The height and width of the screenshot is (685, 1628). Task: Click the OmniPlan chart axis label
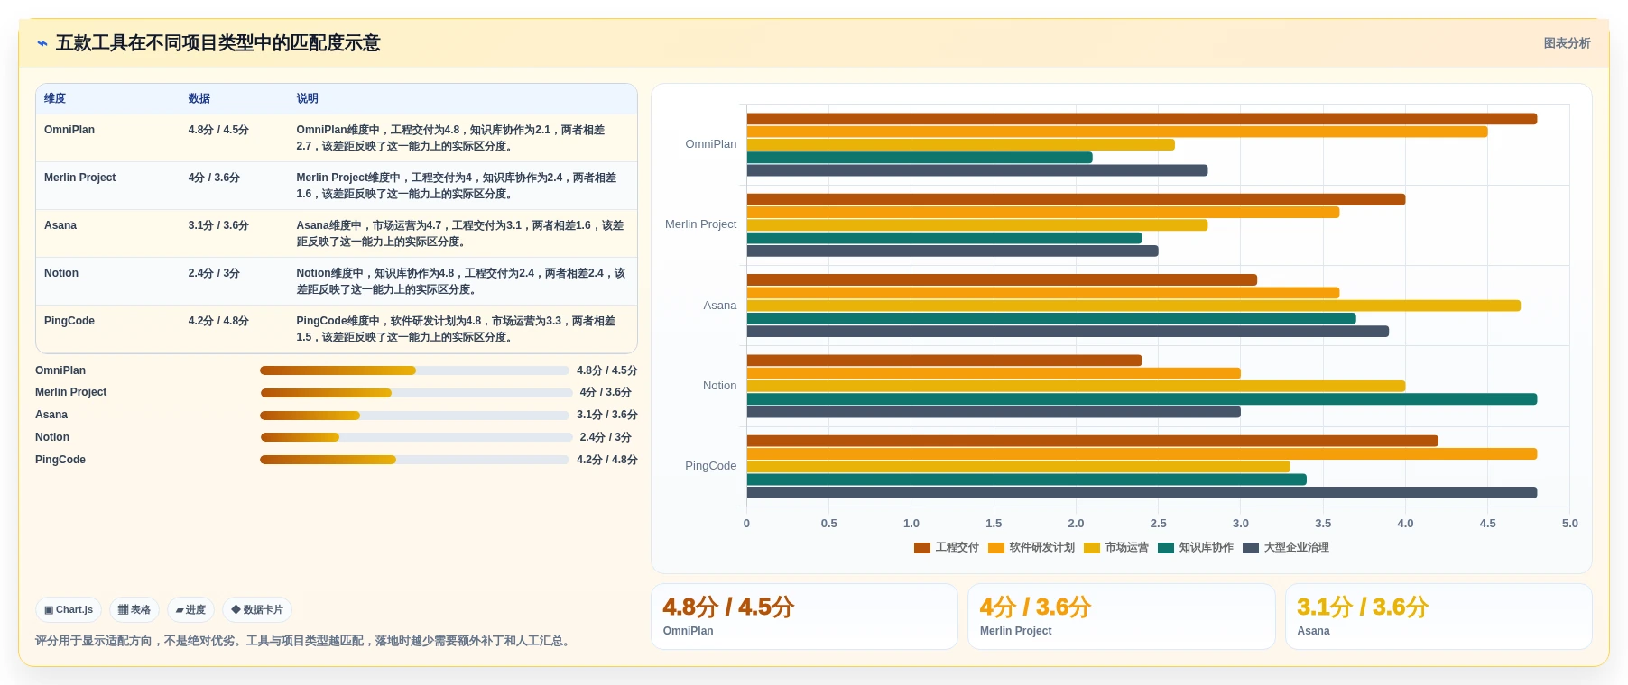pyautogui.click(x=711, y=144)
